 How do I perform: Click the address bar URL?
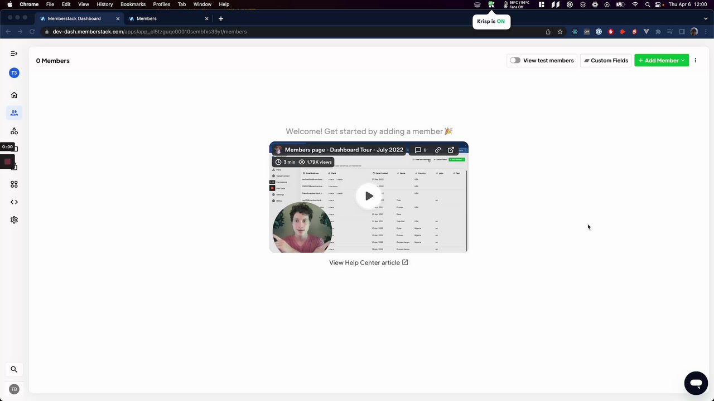[149, 32]
